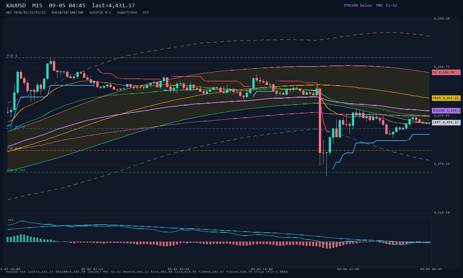Screen dimensions: 463x278
Task: Click the yellow 'MEAN 4,461.22' price tag
Action: point(446,98)
